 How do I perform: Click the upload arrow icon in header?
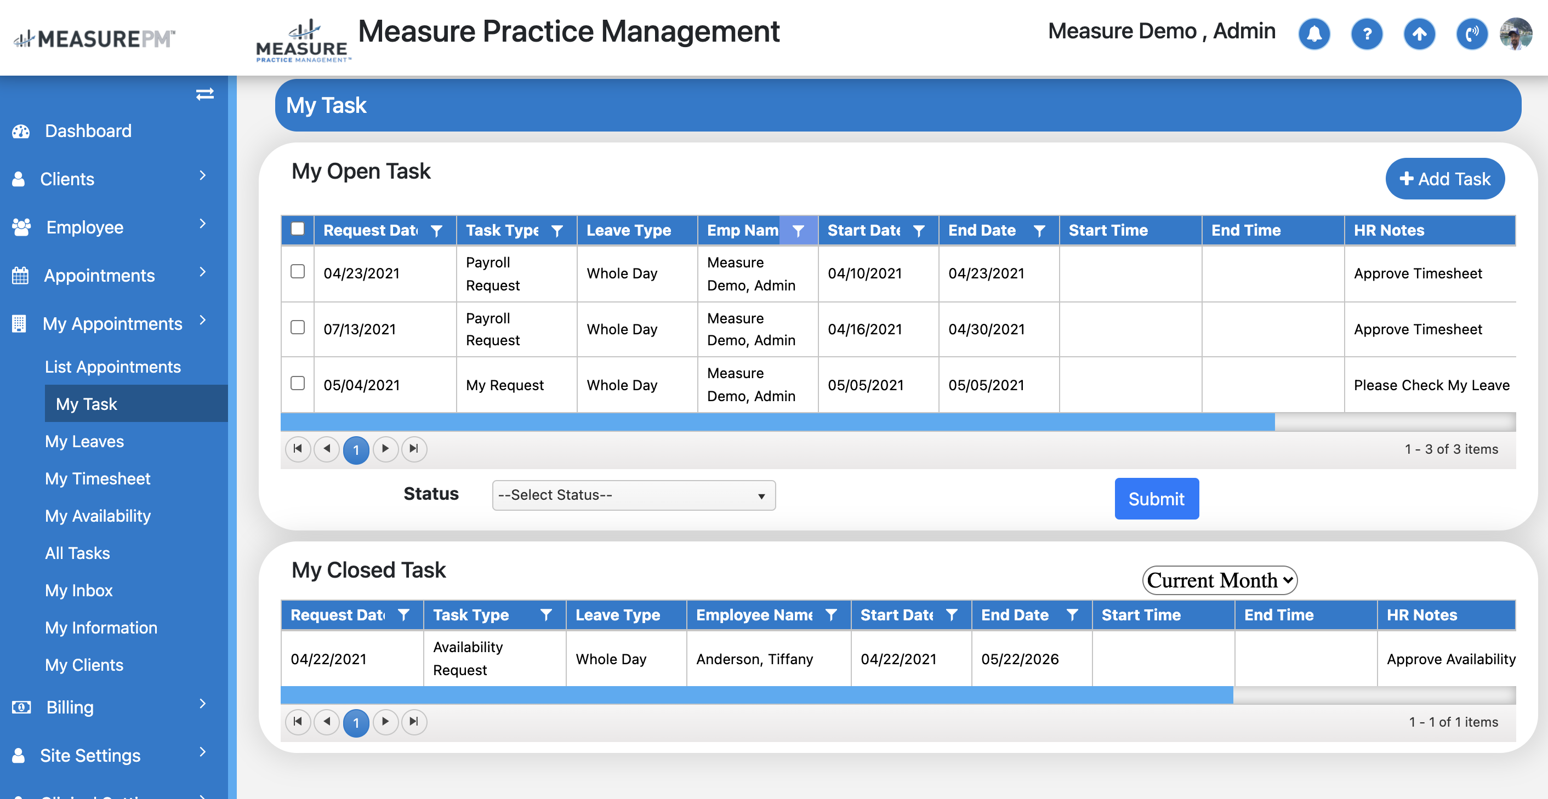(1419, 33)
